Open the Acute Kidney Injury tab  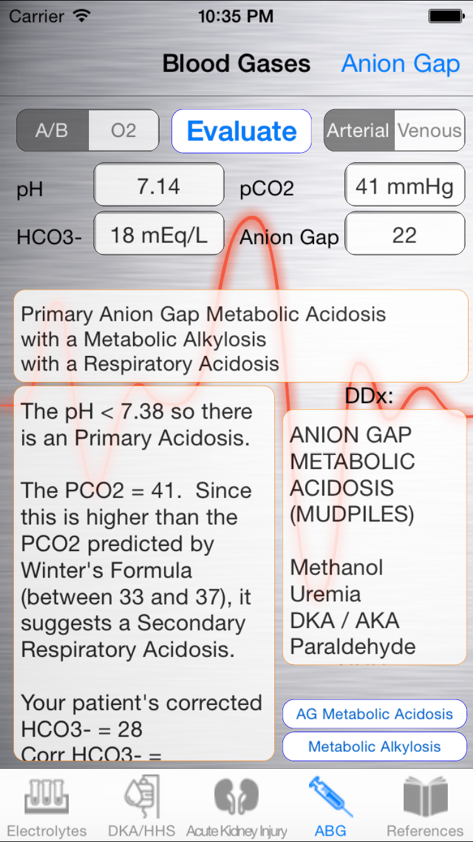237,806
